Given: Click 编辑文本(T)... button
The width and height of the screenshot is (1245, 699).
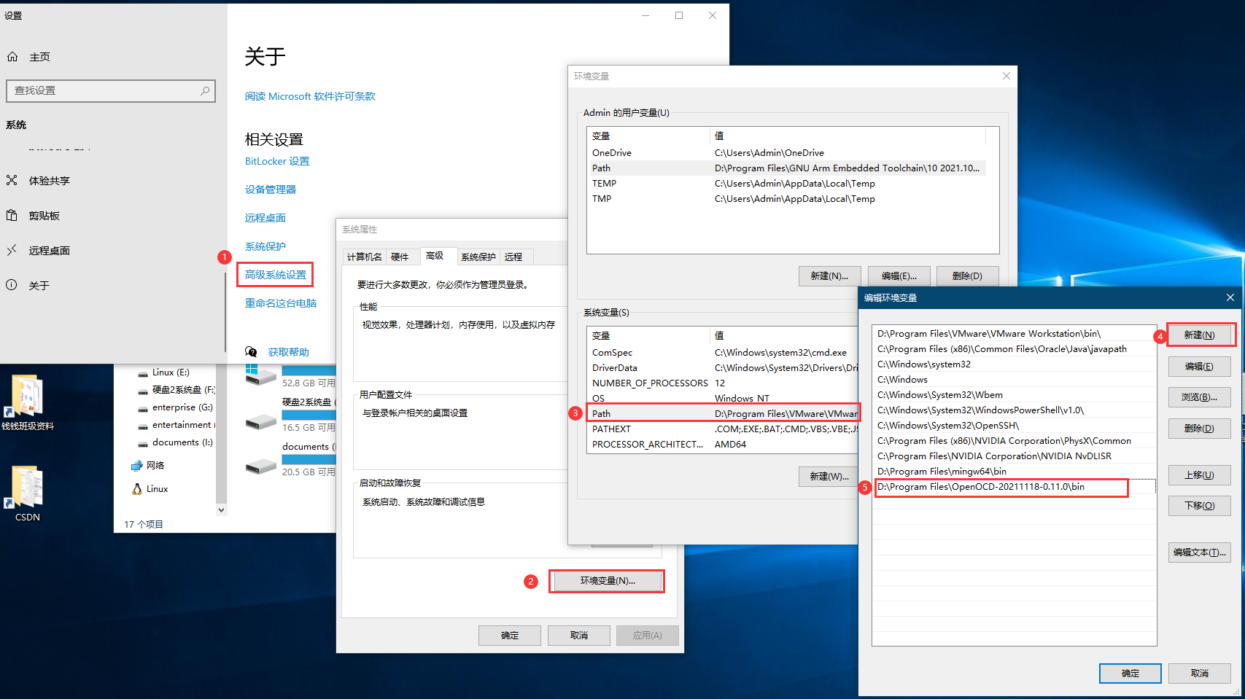Looking at the screenshot, I should pyautogui.click(x=1199, y=552).
